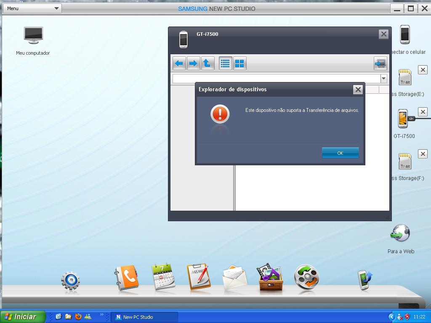Open the PC explorer icon in toolbar
431x323 pixels.
click(380, 64)
